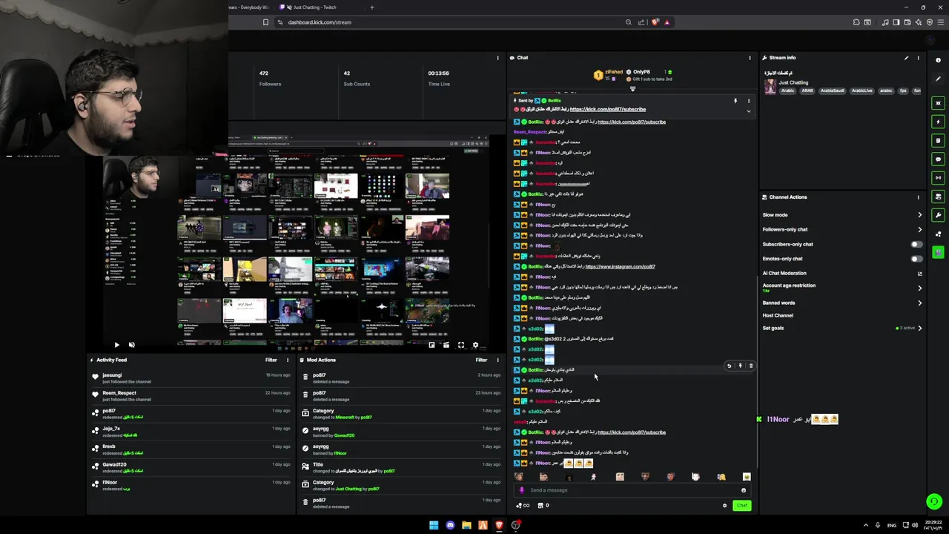
Task: Open the shop icon showing 0 below chat
Action: [x=543, y=506]
